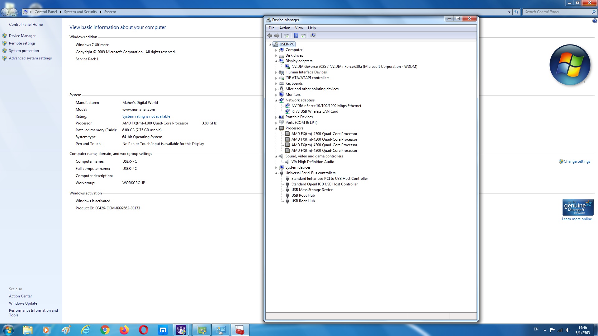The image size is (598, 336).
Task: Expand the Human Interface Devices category
Action: tap(276, 72)
